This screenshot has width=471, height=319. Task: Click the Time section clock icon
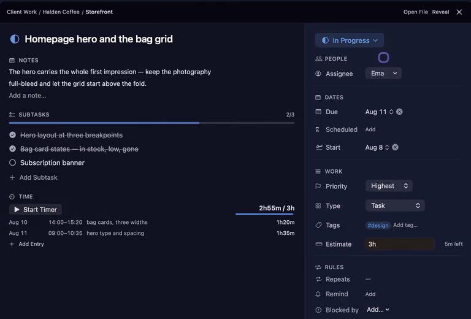click(x=12, y=197)
